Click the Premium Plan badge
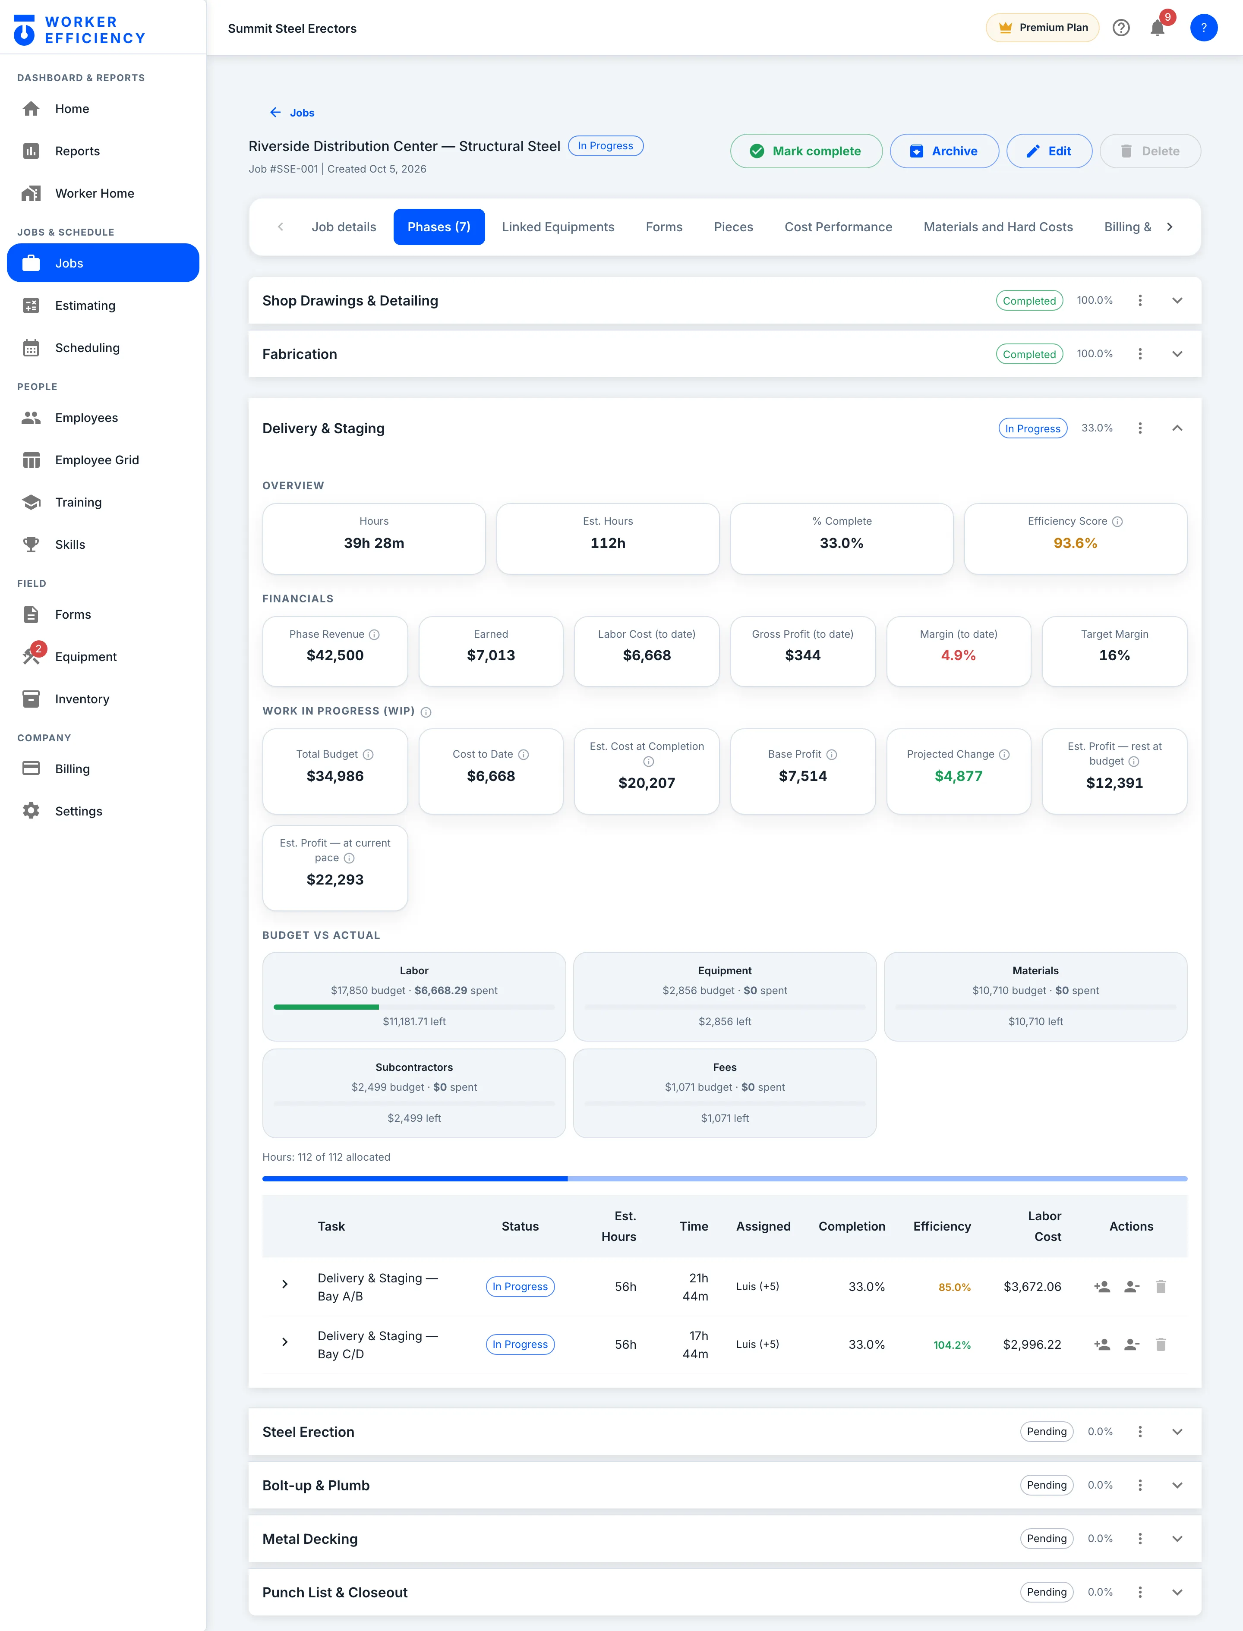The height and width of the screenshot is (1631, 1243). 1042,28
